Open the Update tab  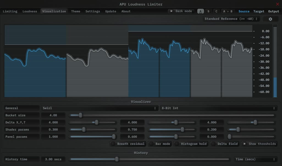(x=110, y=11)
